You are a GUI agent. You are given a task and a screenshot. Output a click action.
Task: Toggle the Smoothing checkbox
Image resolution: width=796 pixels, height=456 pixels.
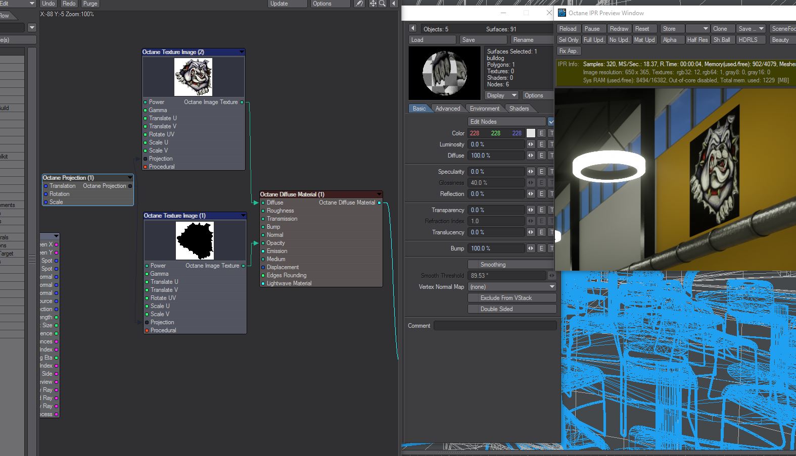click(511, 265)
